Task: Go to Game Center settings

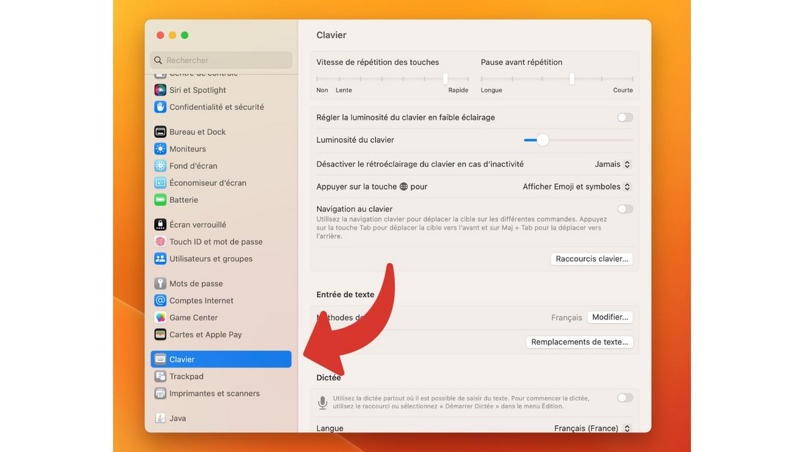Action: coord(221,317)
